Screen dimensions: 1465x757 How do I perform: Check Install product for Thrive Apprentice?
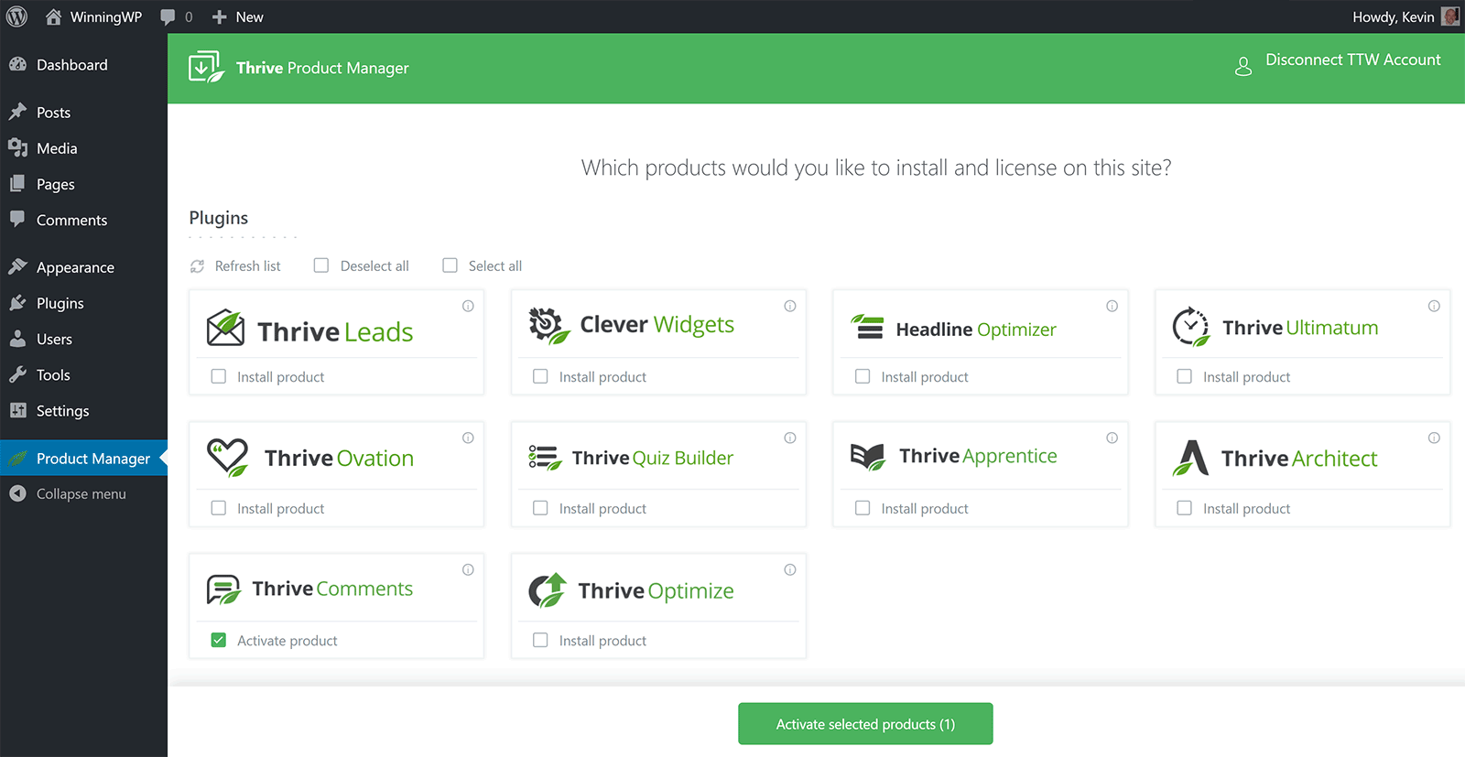(863, 508)
